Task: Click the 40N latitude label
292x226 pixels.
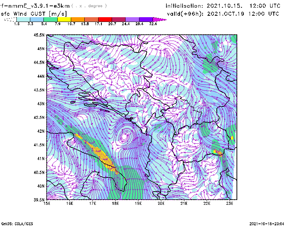Action: 41,186
